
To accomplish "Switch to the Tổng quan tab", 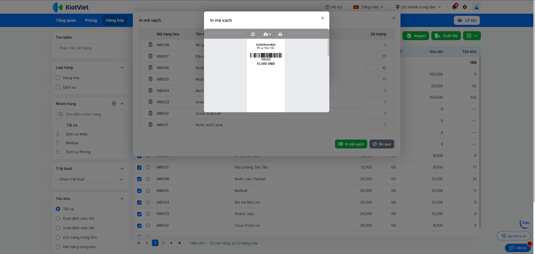I will click(66, 20).
